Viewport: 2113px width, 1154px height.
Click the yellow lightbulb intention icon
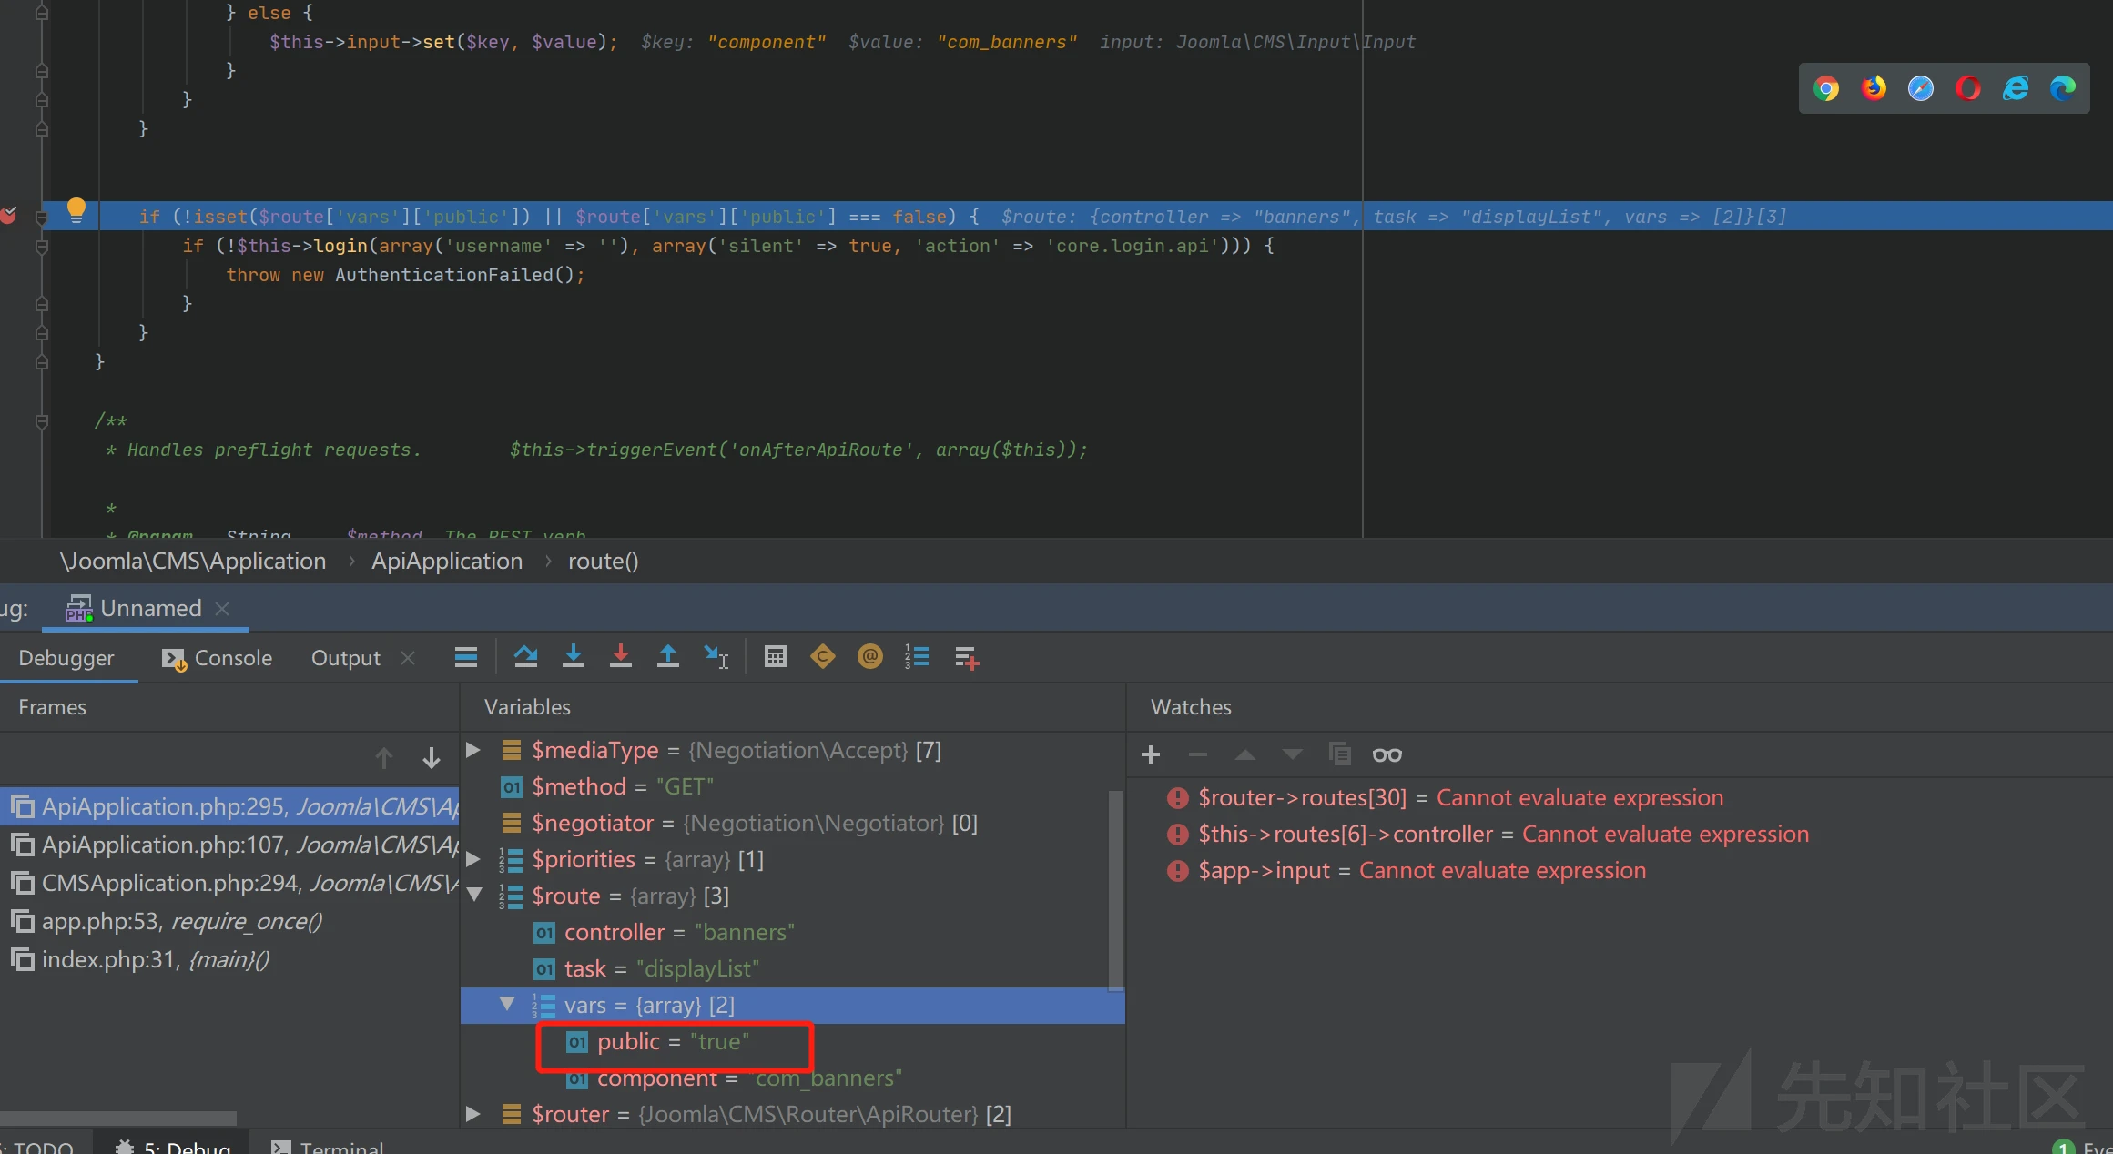pyautogui.click(x=76, y=211)
